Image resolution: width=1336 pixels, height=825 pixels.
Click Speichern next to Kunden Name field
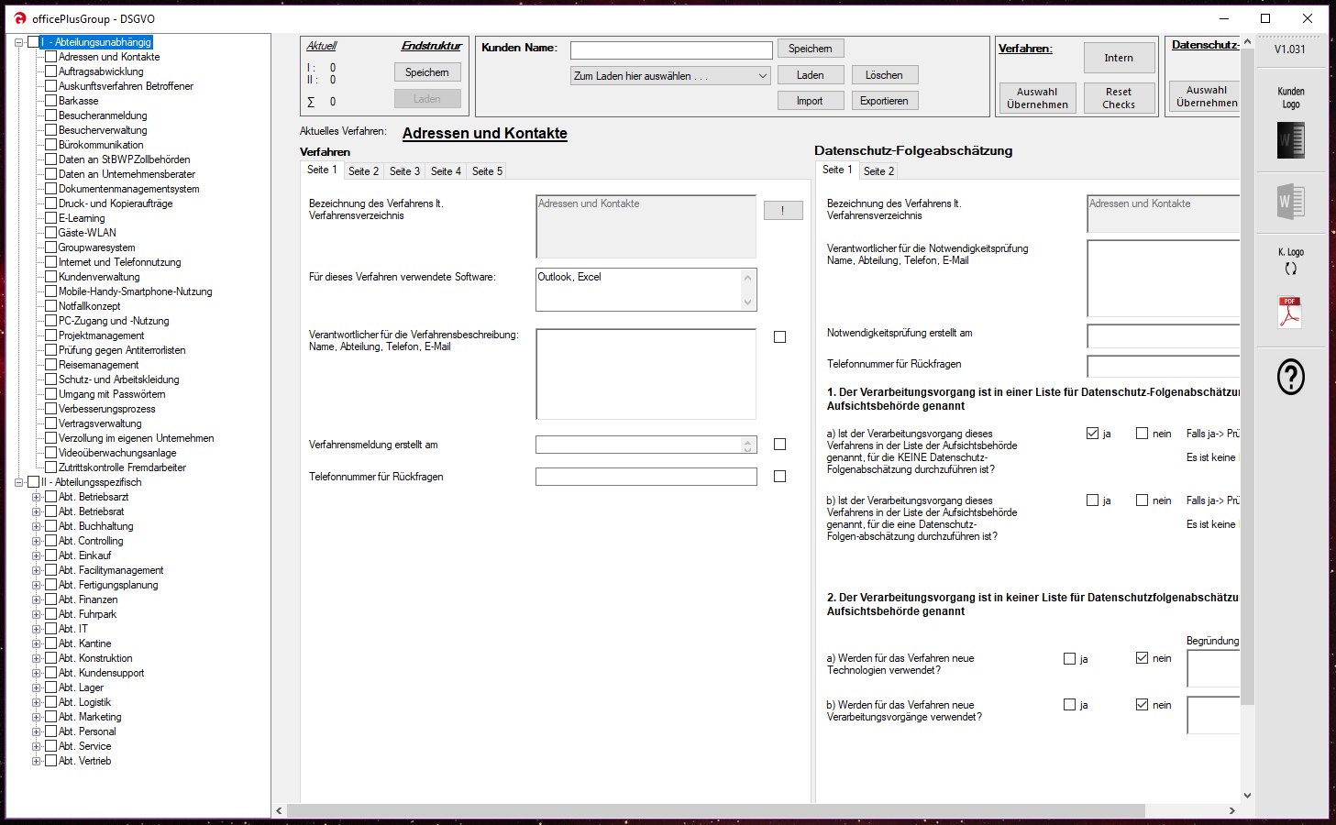[x=811, y=49]
